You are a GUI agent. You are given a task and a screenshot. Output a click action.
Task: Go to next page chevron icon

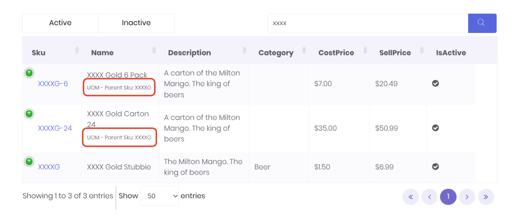pos(467,197)
